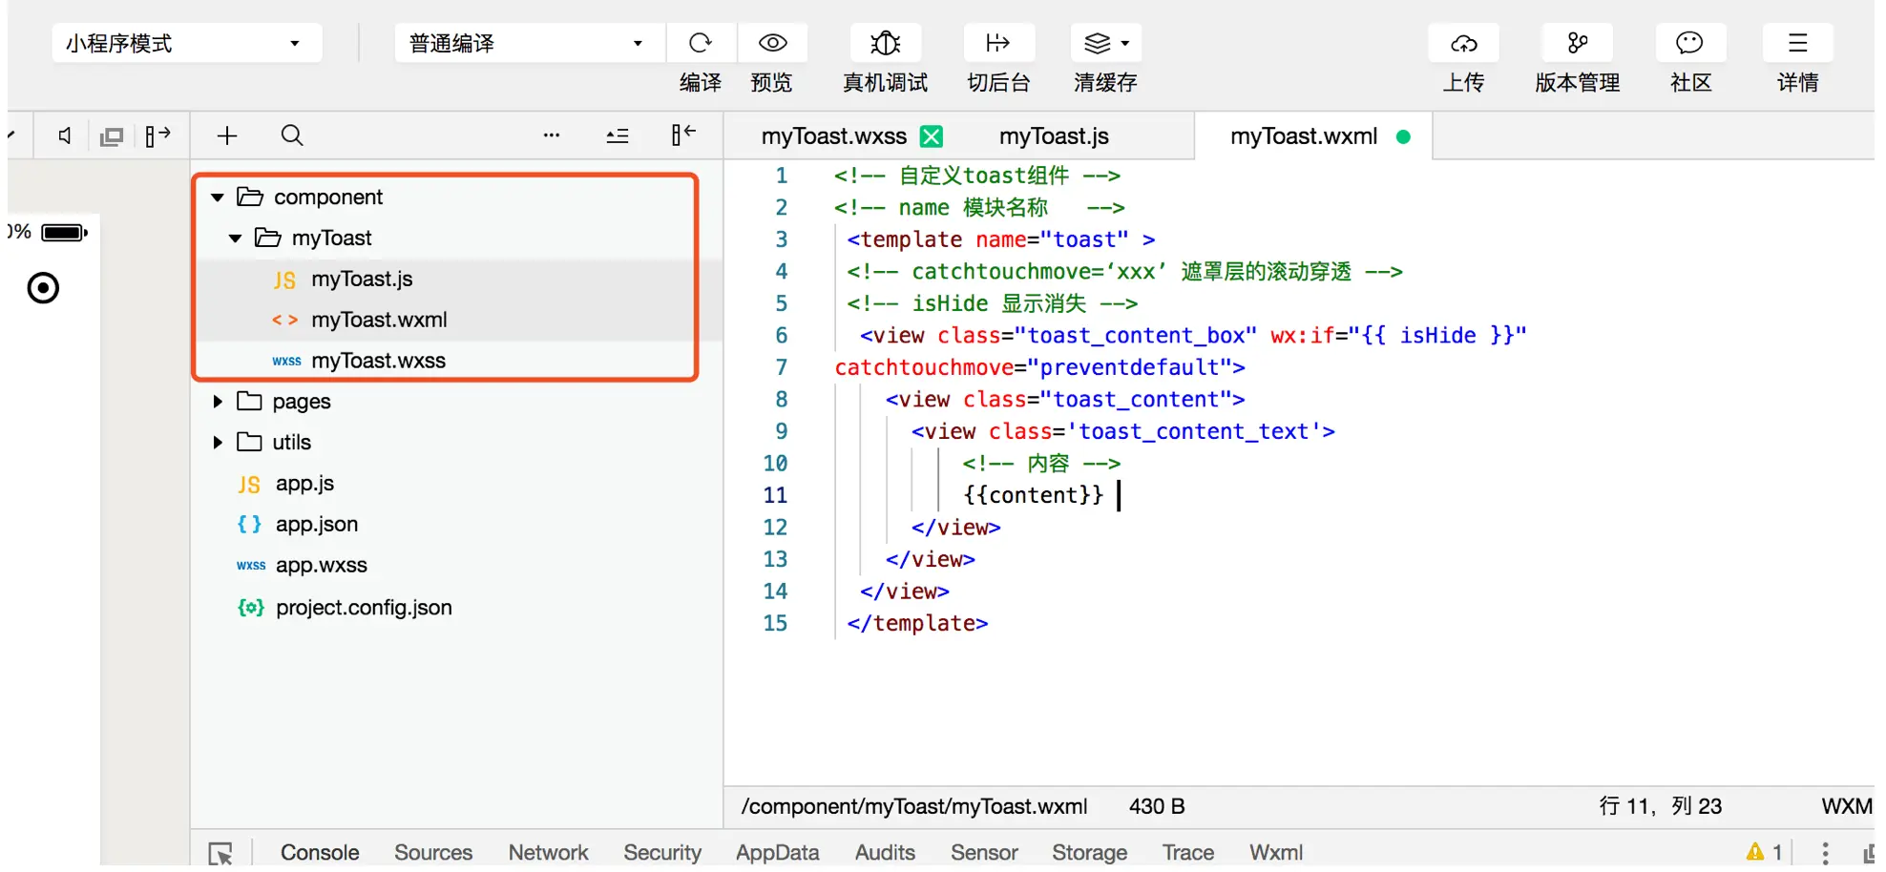Open the Storage devtools tab
The width and height of the screenshot is (1886, 872).
[x=1089, y=852]
